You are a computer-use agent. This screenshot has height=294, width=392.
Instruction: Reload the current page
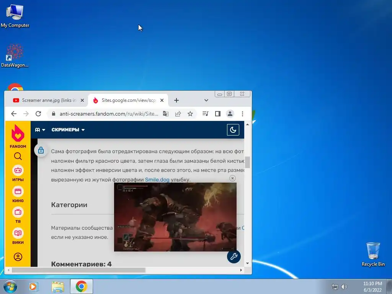pos(38,114)
